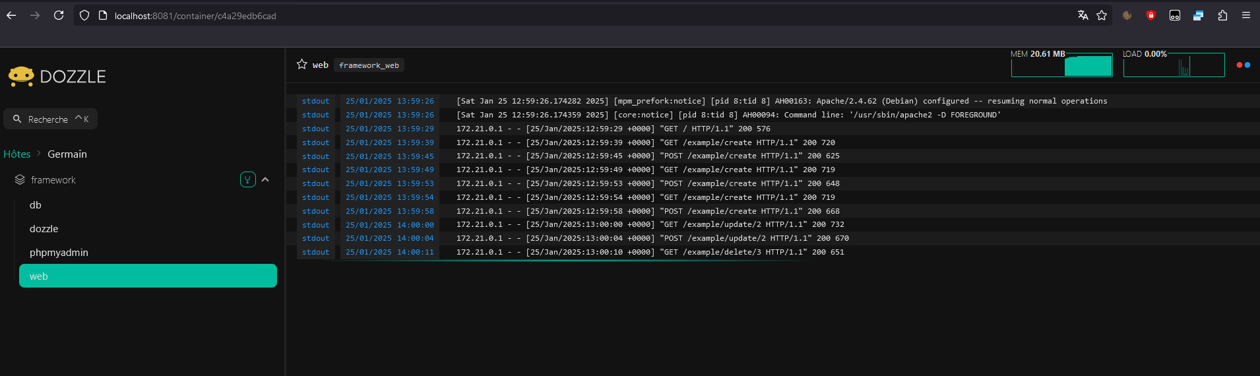The height and width of the screenshot is (376, 1260).
Task: Click the translate page icon
Action: point(1083,15)
